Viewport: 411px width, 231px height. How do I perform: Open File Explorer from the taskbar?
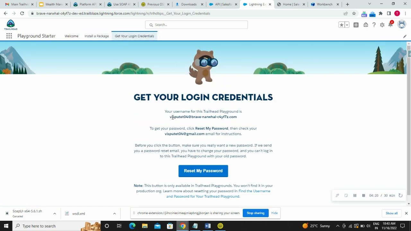tap(144, 226)
